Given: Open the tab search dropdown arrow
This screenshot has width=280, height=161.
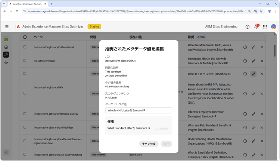Looking at the screenshot, I should click(x=4, y=4).
